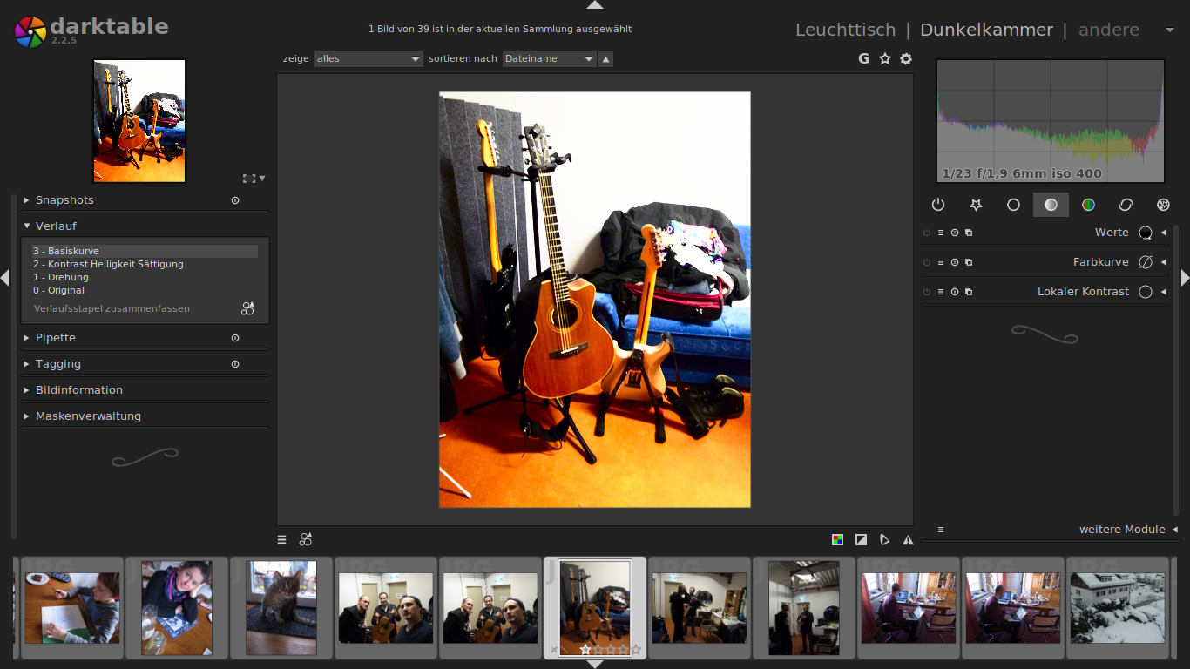This screenshot has width=1190, height=669.
Task: Open the correction modules group (rotating arrows)
Action: [1126, 205]
